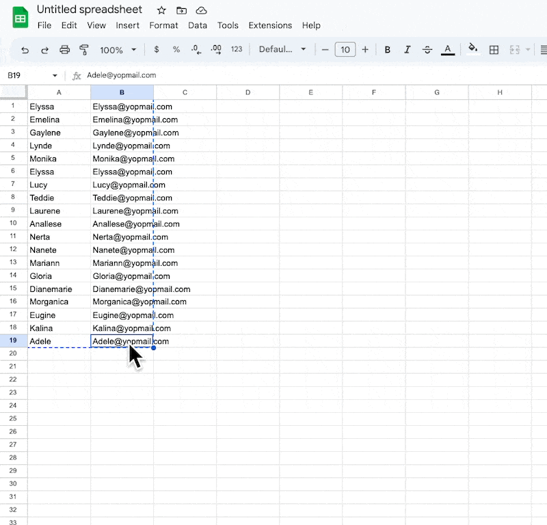The height and width of the screenshot is (525, 547).
Task: Select cell Teddie@yopmail.com
Action: [x=122, y=198]
